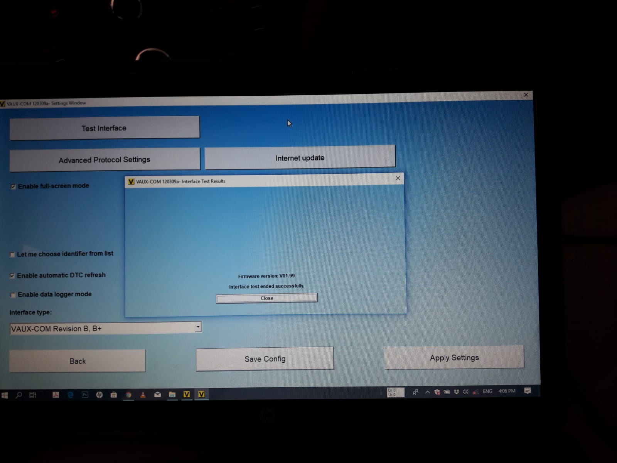Open Action Center notifications
Image resolution: width=617 pixels, height=463 pixels.
[528, 391]
